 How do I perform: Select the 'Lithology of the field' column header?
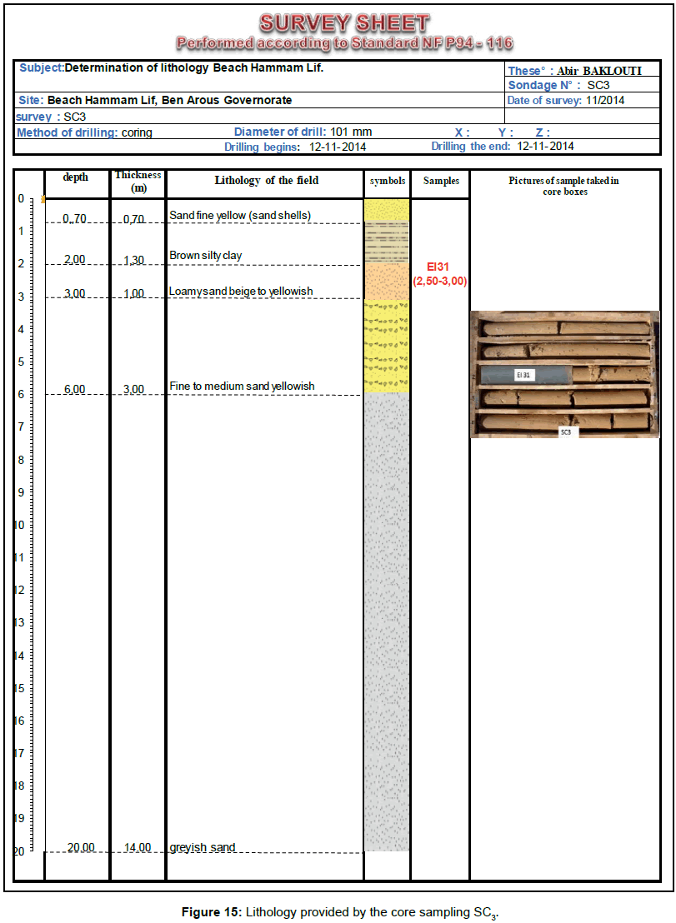click(266, 181)
